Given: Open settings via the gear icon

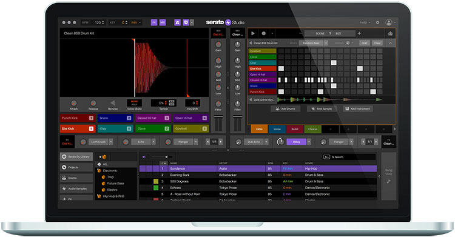Looking at the screenshot, I should click(377, 22).
